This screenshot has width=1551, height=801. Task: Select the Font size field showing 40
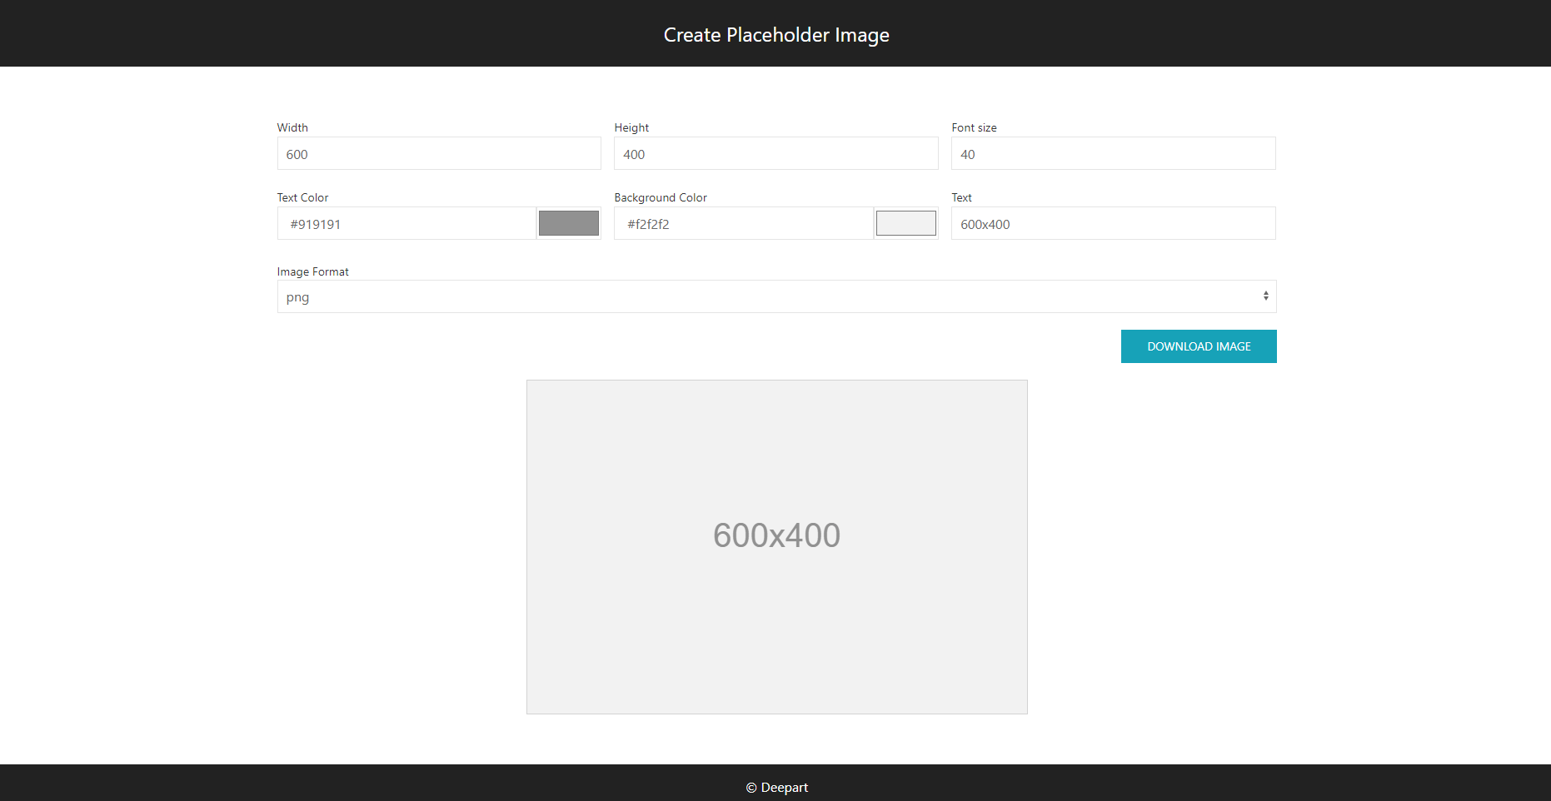click(x=1114, y=153)
